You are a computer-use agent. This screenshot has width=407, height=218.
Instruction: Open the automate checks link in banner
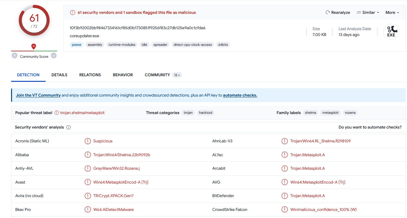click(240, 95)
